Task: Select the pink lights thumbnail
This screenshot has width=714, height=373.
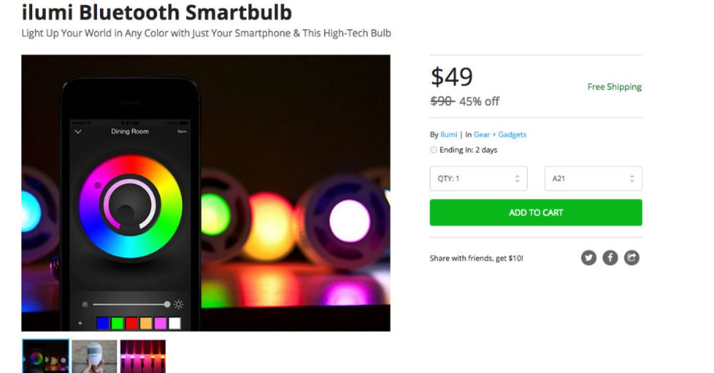Action: tap(143, 356)
